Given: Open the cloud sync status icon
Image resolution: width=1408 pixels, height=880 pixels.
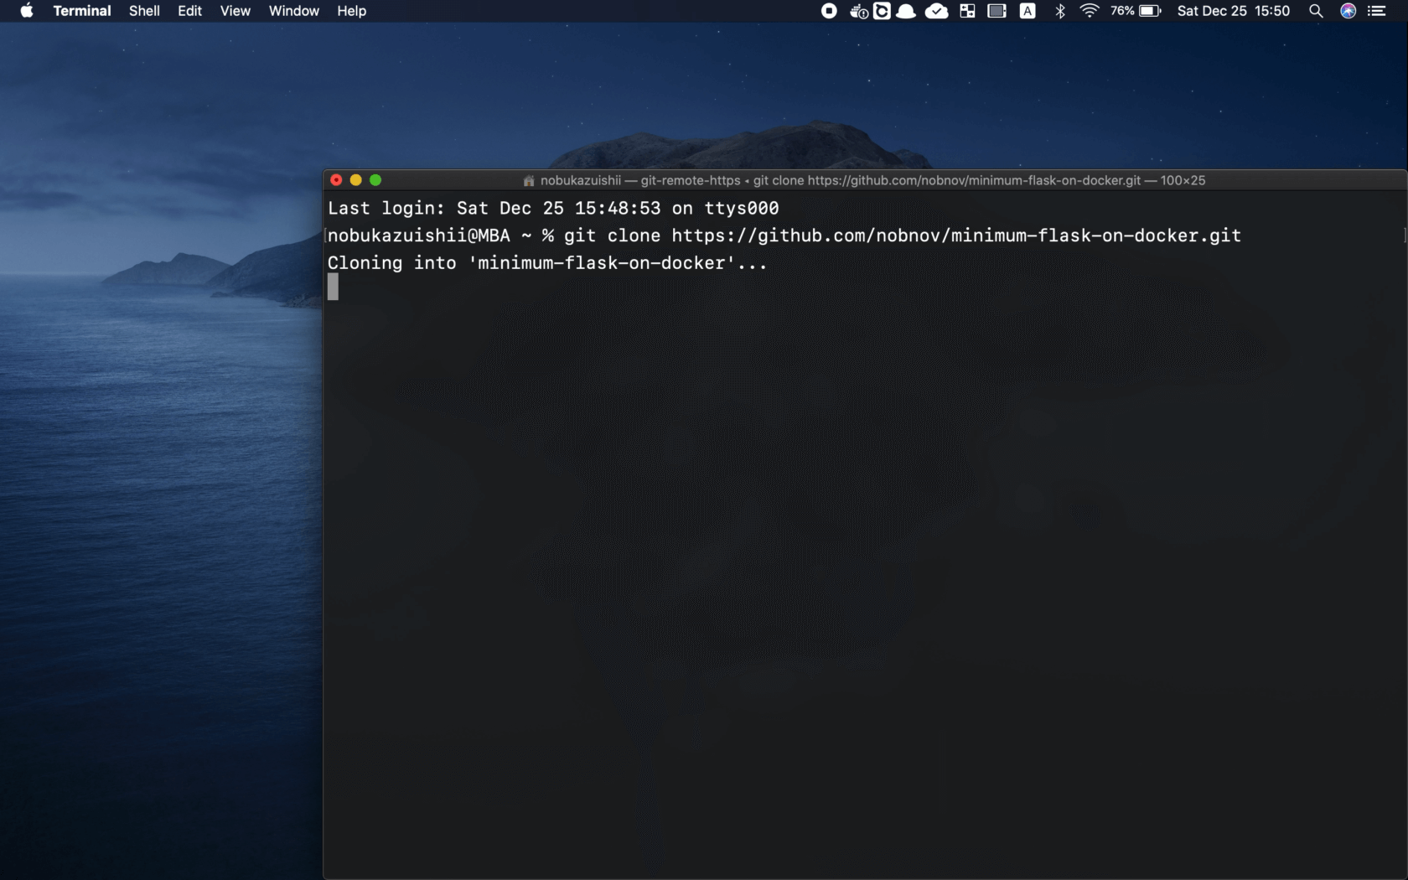Looking at the screenshot, I should [882, 11].
